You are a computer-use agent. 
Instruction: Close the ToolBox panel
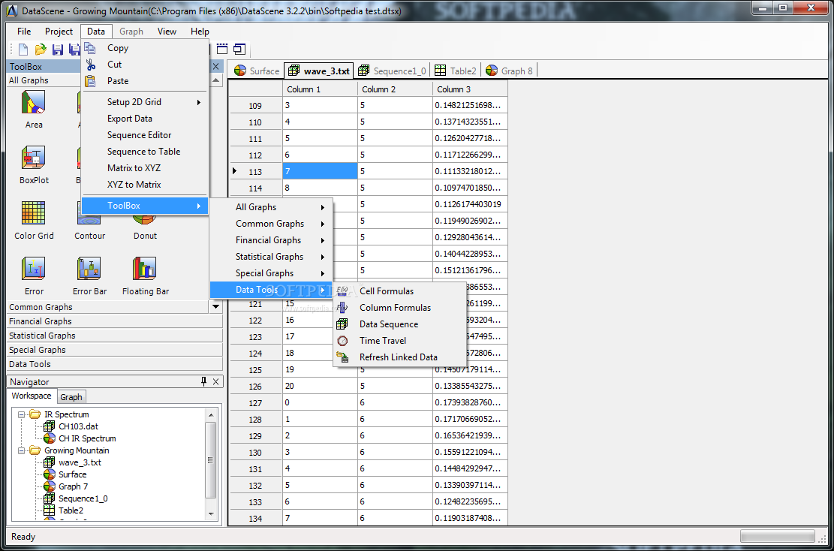coord(215,67)
